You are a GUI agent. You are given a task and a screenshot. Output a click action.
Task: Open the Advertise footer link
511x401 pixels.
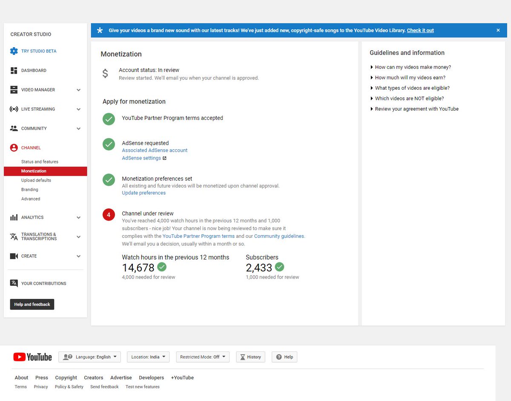pos(121,378)
